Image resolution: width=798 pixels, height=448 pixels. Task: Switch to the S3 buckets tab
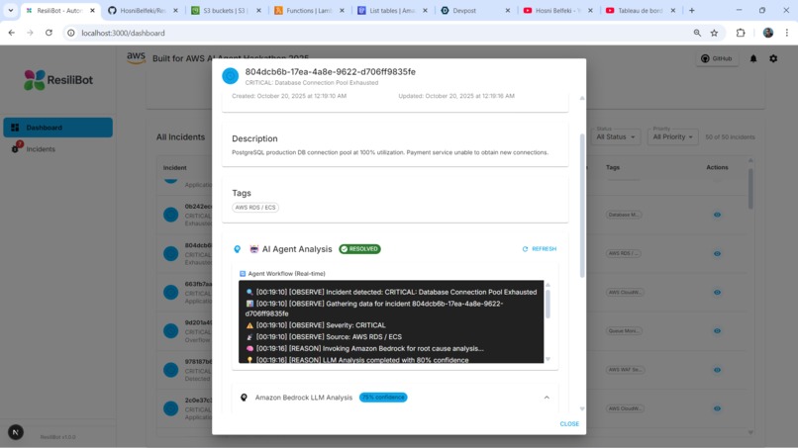point(227,10)
